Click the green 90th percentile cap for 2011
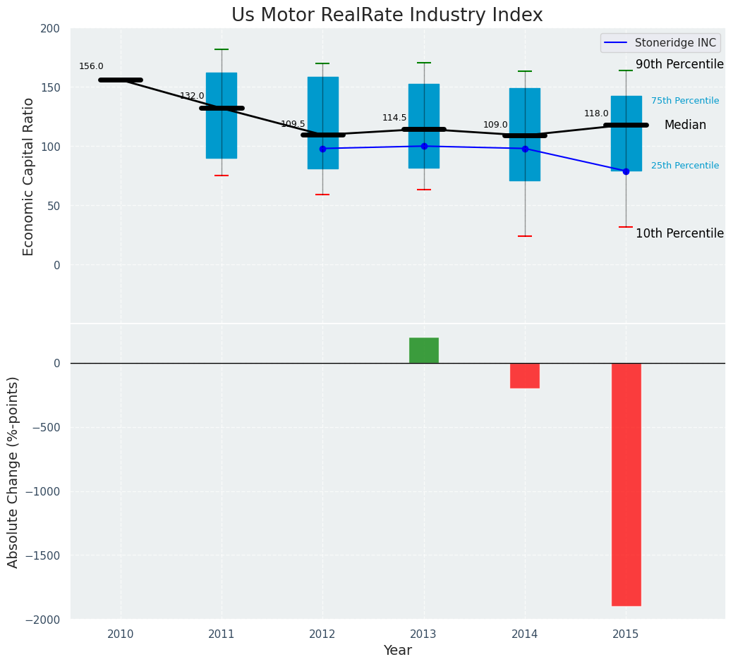 (222, 49)
